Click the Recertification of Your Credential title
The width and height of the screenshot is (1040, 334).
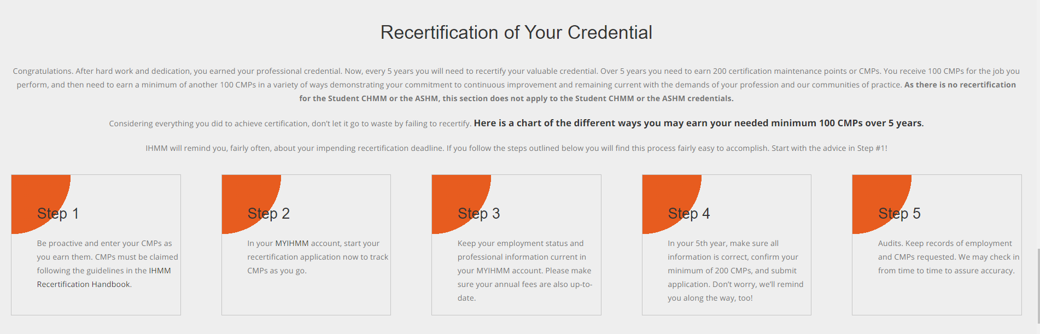click(x=516, y=32)
